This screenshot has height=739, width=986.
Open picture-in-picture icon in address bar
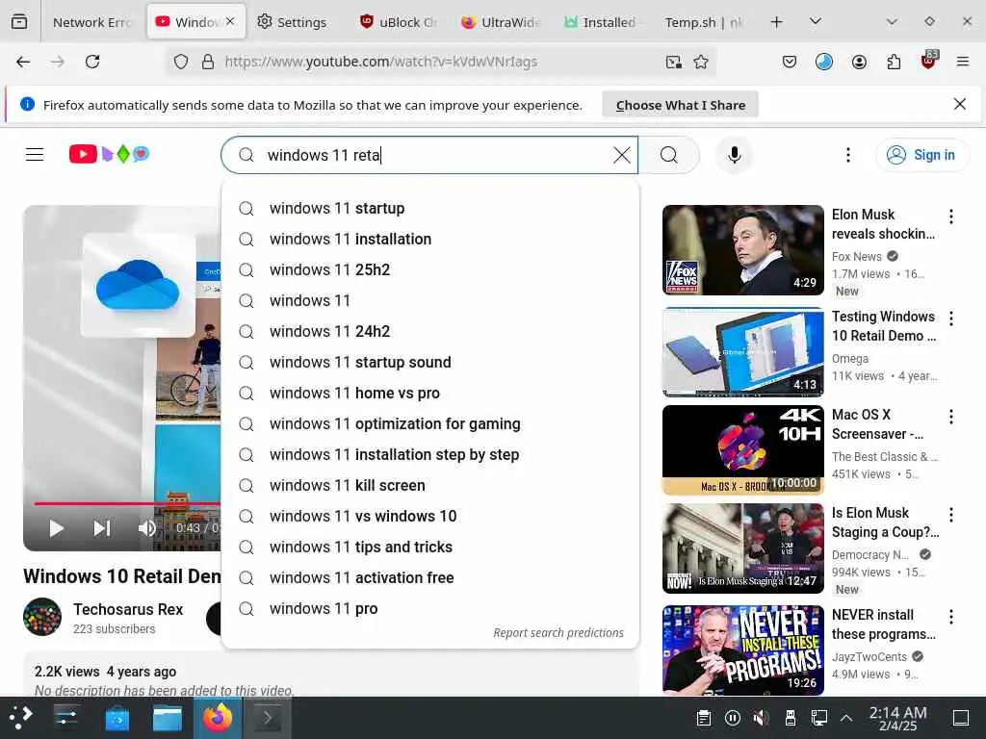[x=673, y=62]
